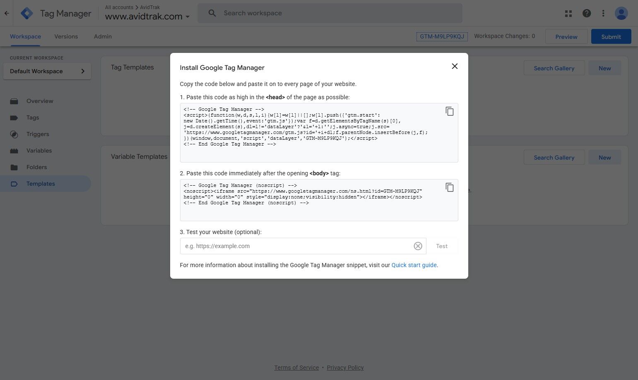
Task: Switch to the Versions tab
Action: pyautogui.click(x=66, y=36)
